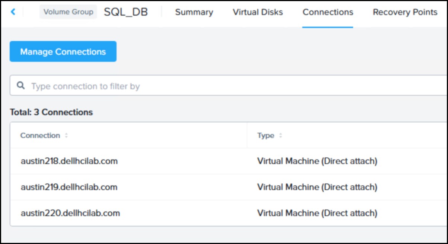Click the search magnifier icon
Image resolution: width=448 pixels, height=244 pixels.
pos(21,86)
